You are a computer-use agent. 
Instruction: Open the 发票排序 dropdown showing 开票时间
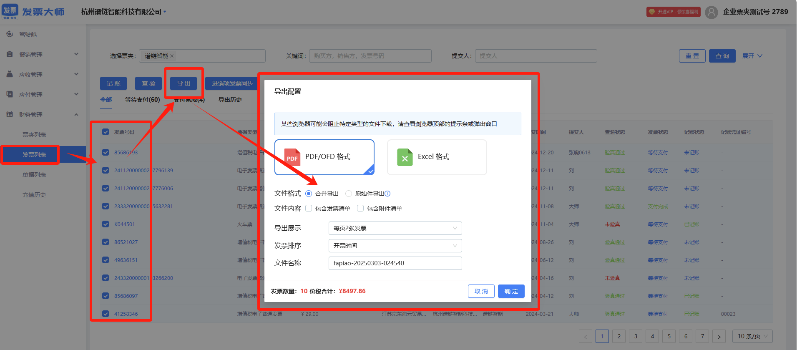pyautogui.click(x=395, y=246)
